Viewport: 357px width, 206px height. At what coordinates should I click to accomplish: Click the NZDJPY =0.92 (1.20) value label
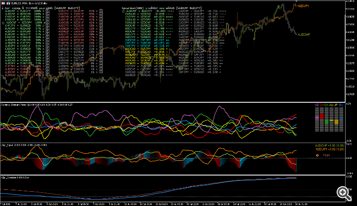click(x=330, y=149)
